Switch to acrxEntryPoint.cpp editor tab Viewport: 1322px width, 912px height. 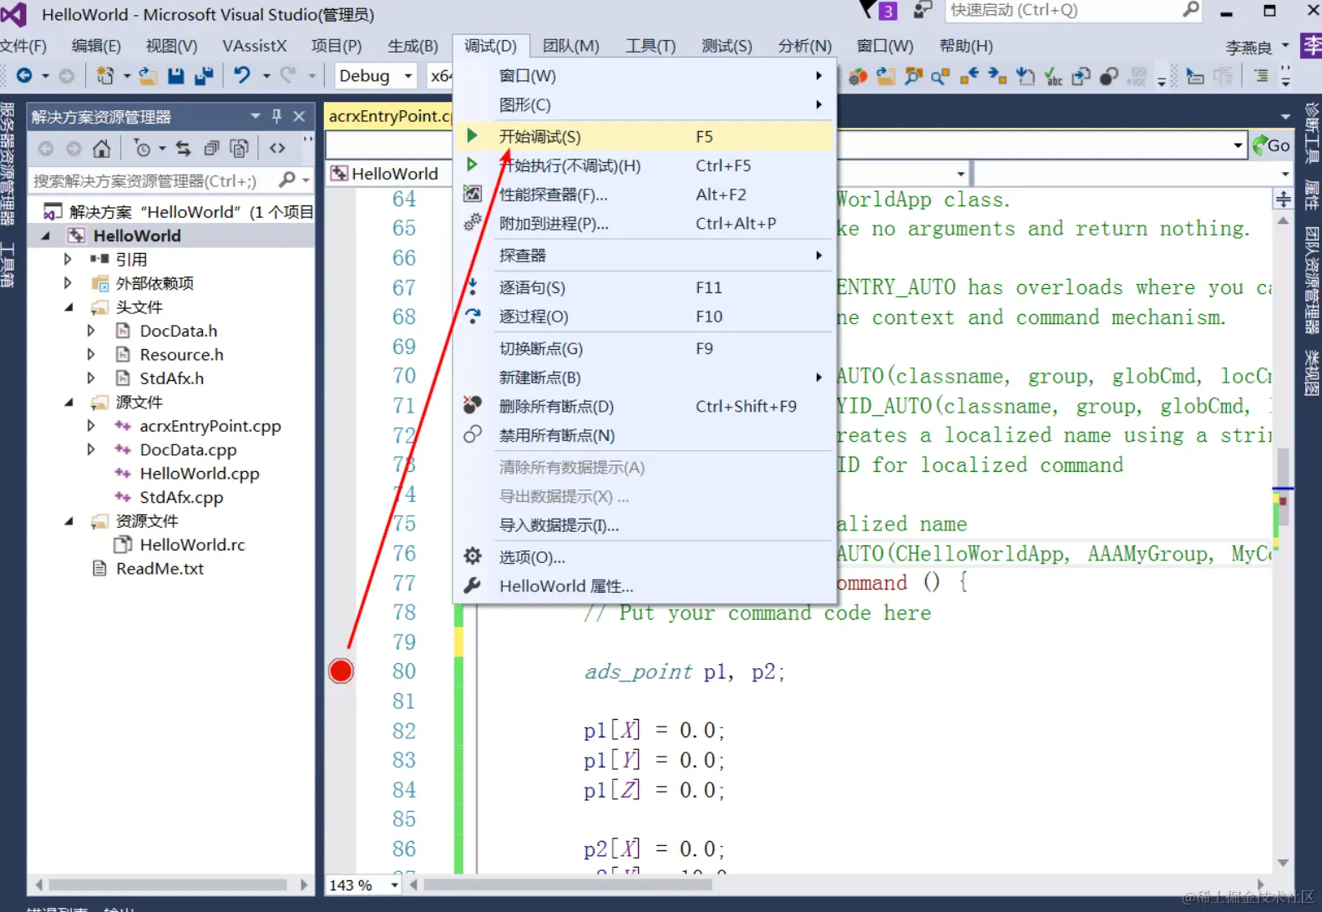[x=389, y=116]
